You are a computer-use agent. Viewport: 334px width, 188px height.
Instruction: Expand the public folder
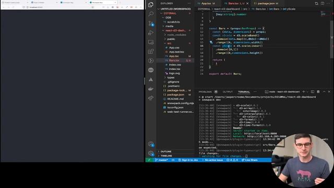tap(175, 39)
